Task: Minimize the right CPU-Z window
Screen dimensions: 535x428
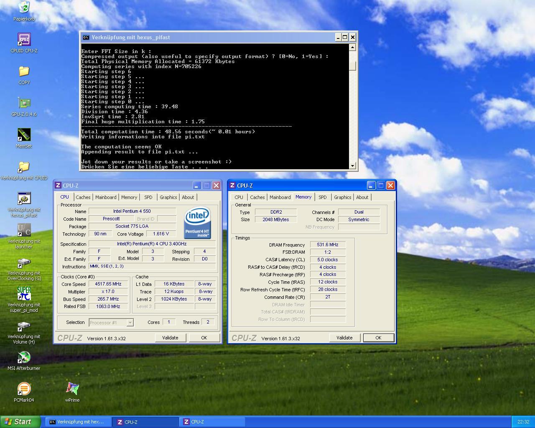Action: coord(371,185)
